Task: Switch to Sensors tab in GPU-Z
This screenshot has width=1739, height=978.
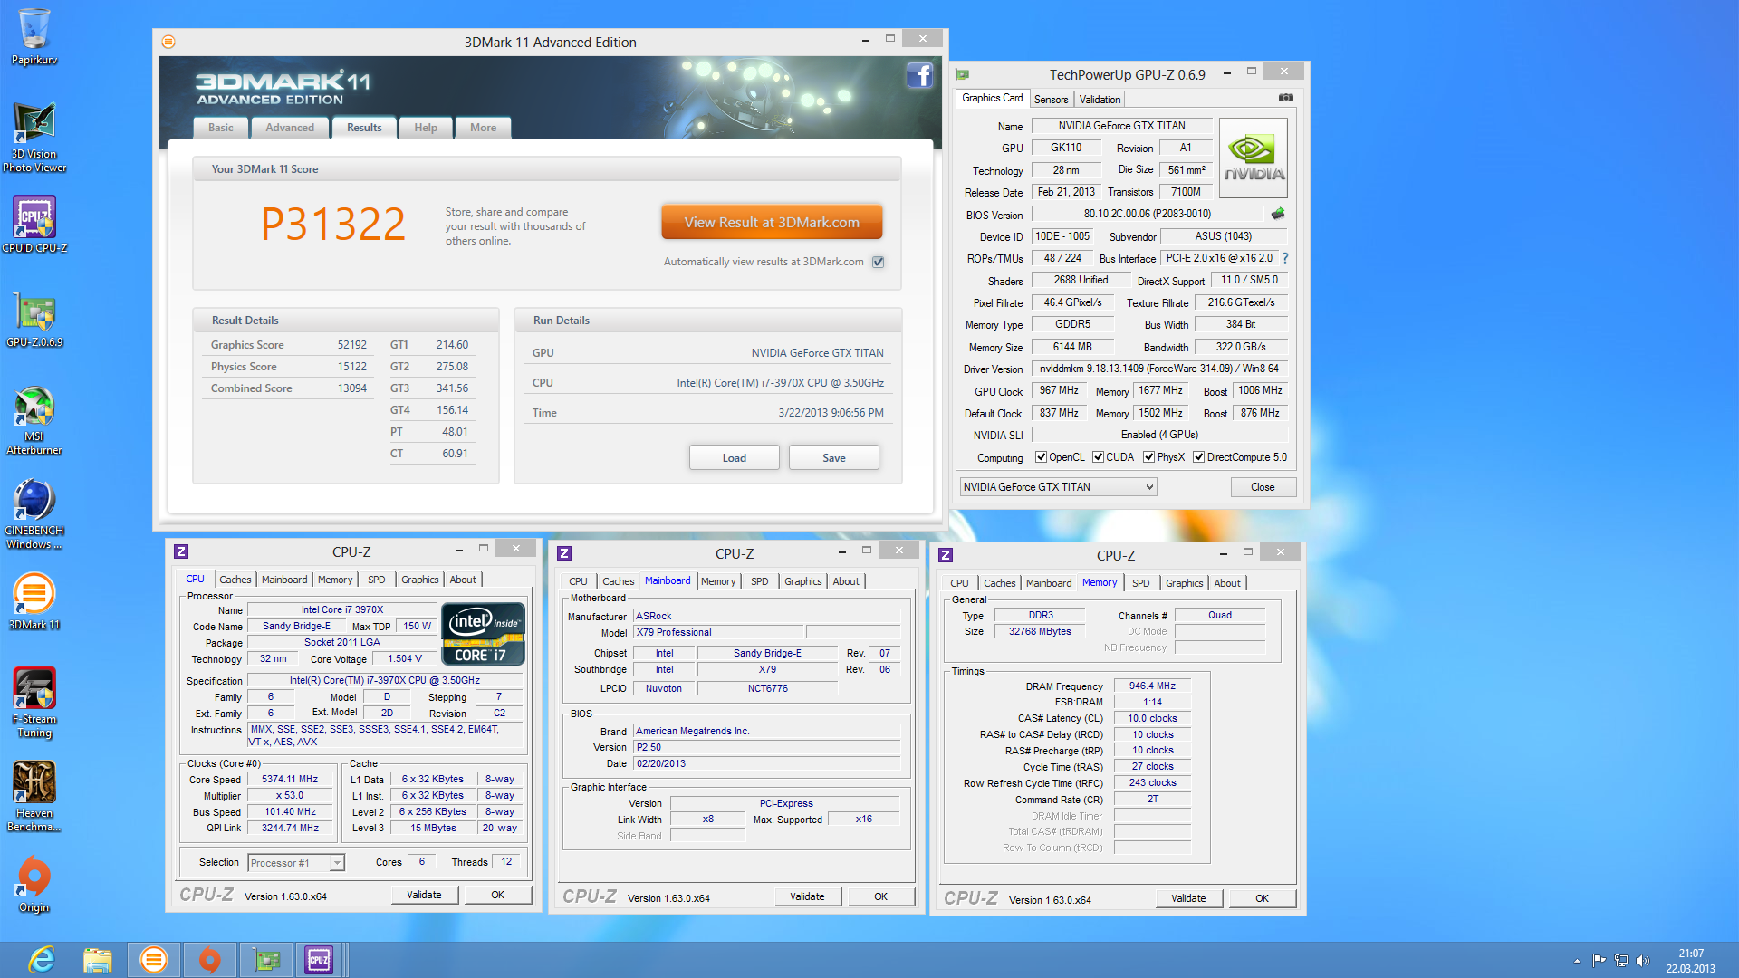Action: [1051, 100]
